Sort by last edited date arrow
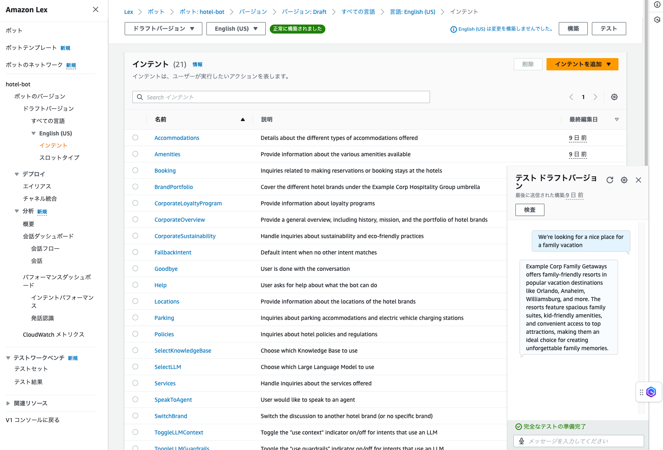 tap(617, 119)
